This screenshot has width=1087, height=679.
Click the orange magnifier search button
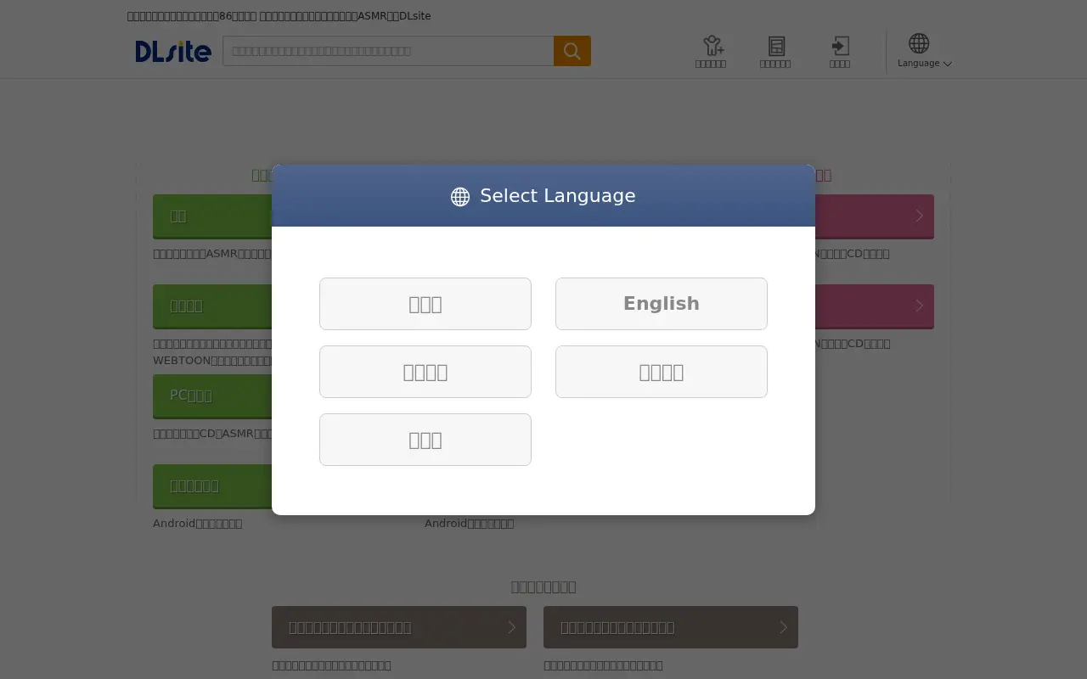(572, 51)
